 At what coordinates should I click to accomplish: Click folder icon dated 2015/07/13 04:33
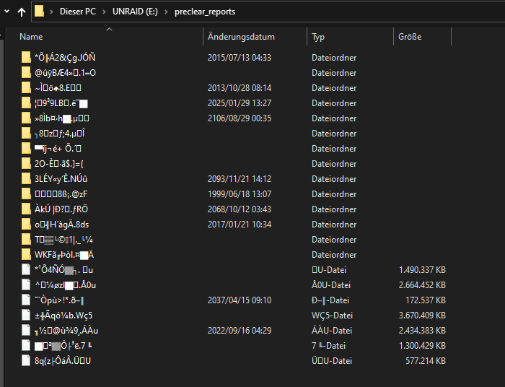(x=26, y=57)
